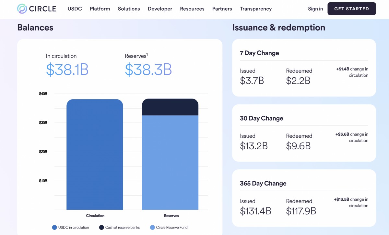Click the $40B axis label
The image size is (389, 235).
pos(43,94)
